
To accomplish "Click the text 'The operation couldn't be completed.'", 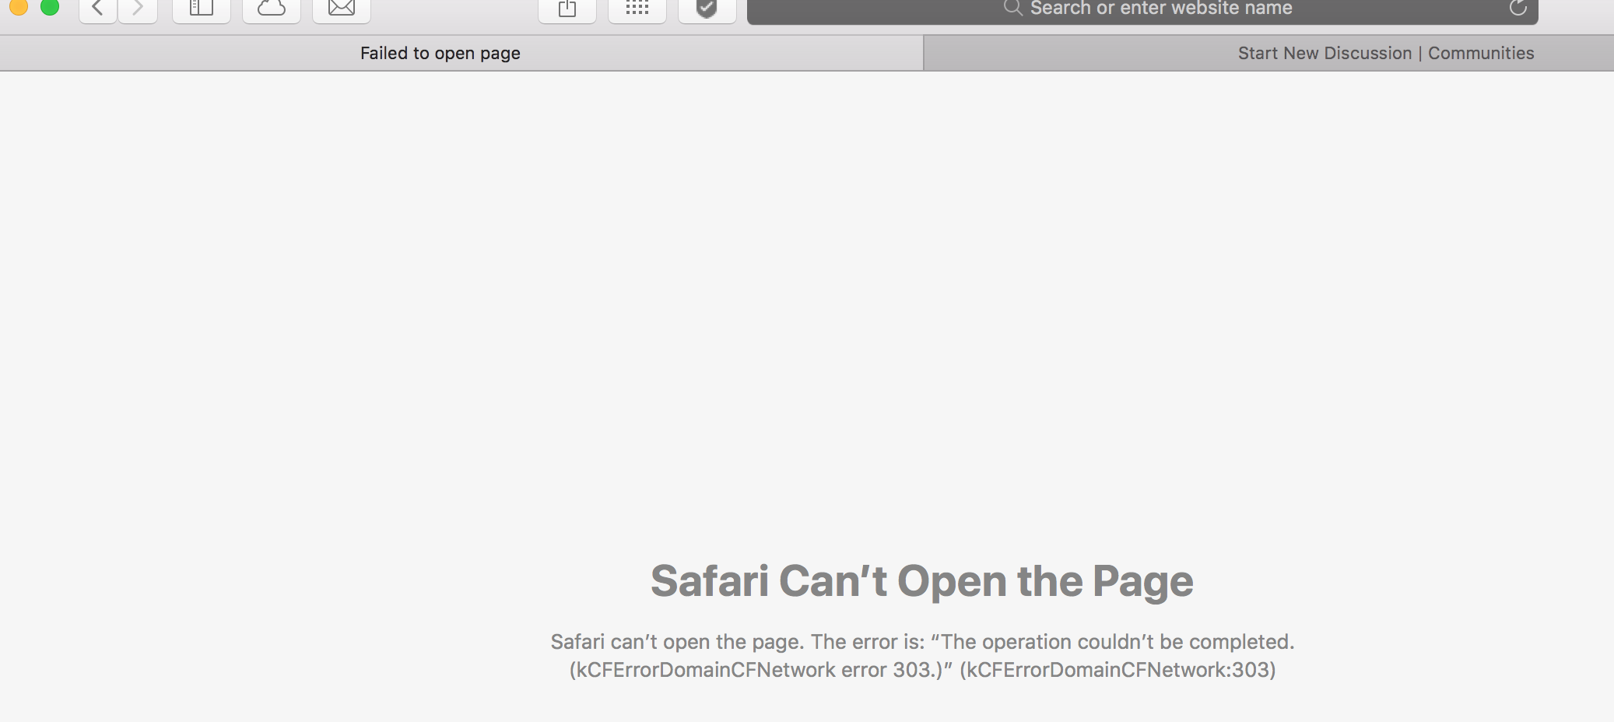I will 1118,642.
